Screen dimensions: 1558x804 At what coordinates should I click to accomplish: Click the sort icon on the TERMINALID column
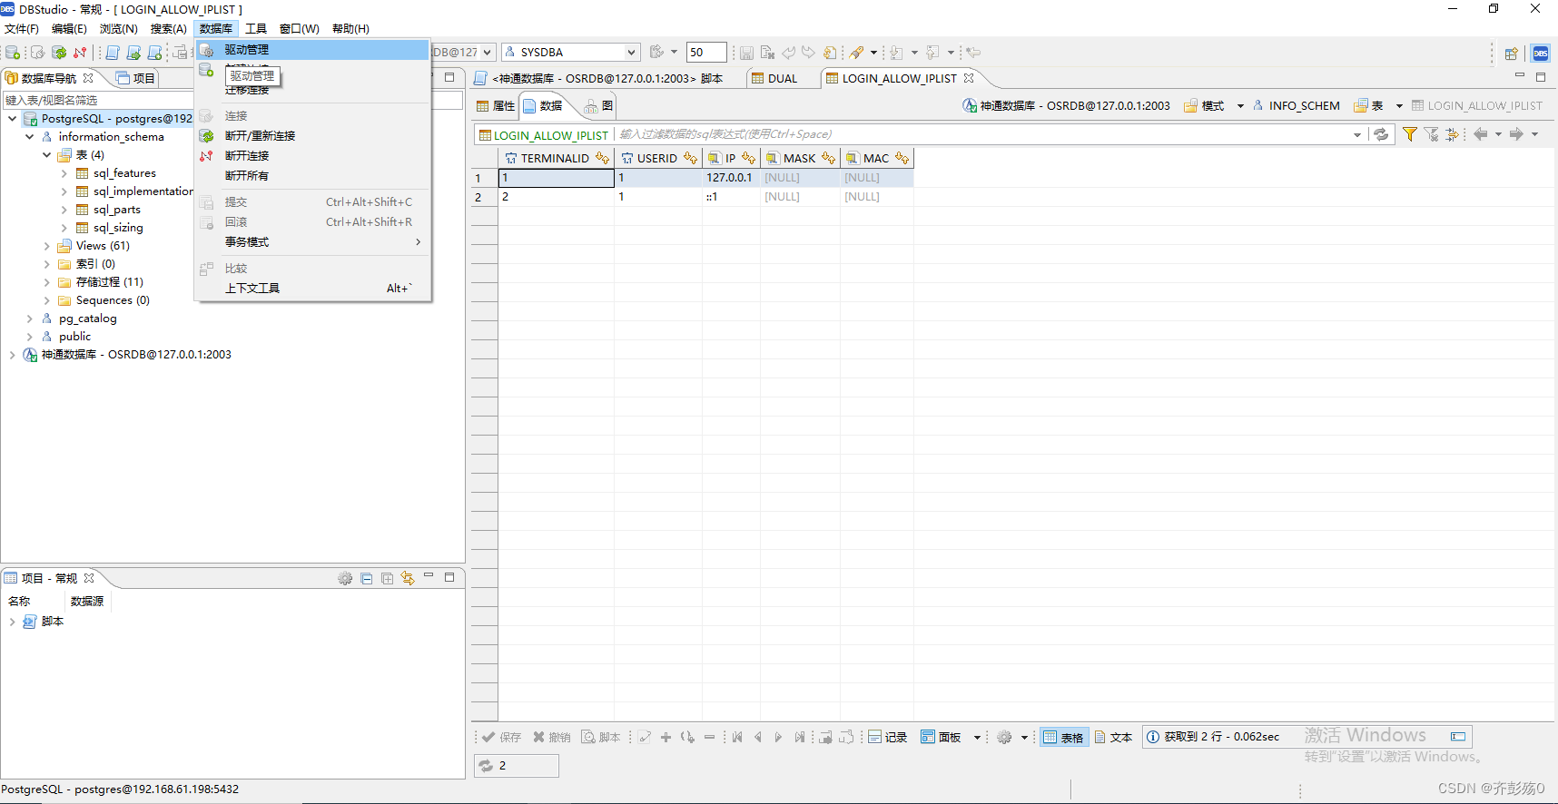[602, 158]
